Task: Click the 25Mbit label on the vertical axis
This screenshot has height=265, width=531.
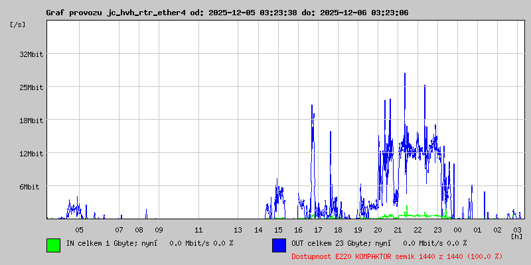Action: 31,87
